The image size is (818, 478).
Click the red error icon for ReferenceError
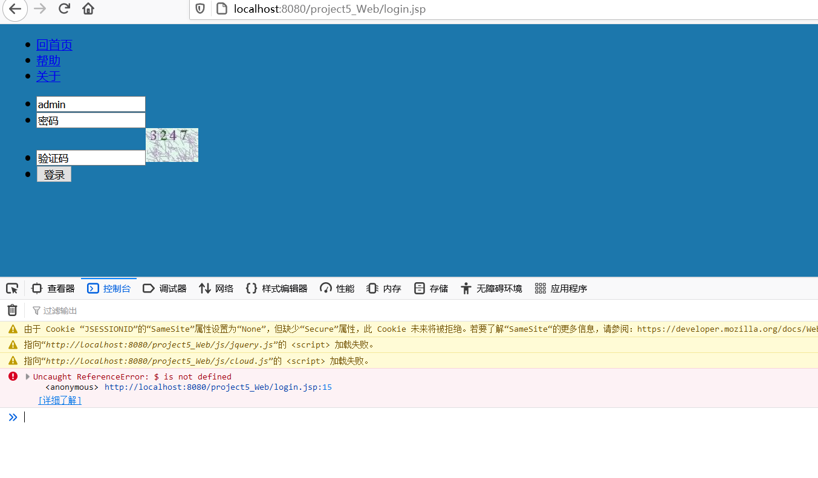pyautogui.click(x=13, y=376)
